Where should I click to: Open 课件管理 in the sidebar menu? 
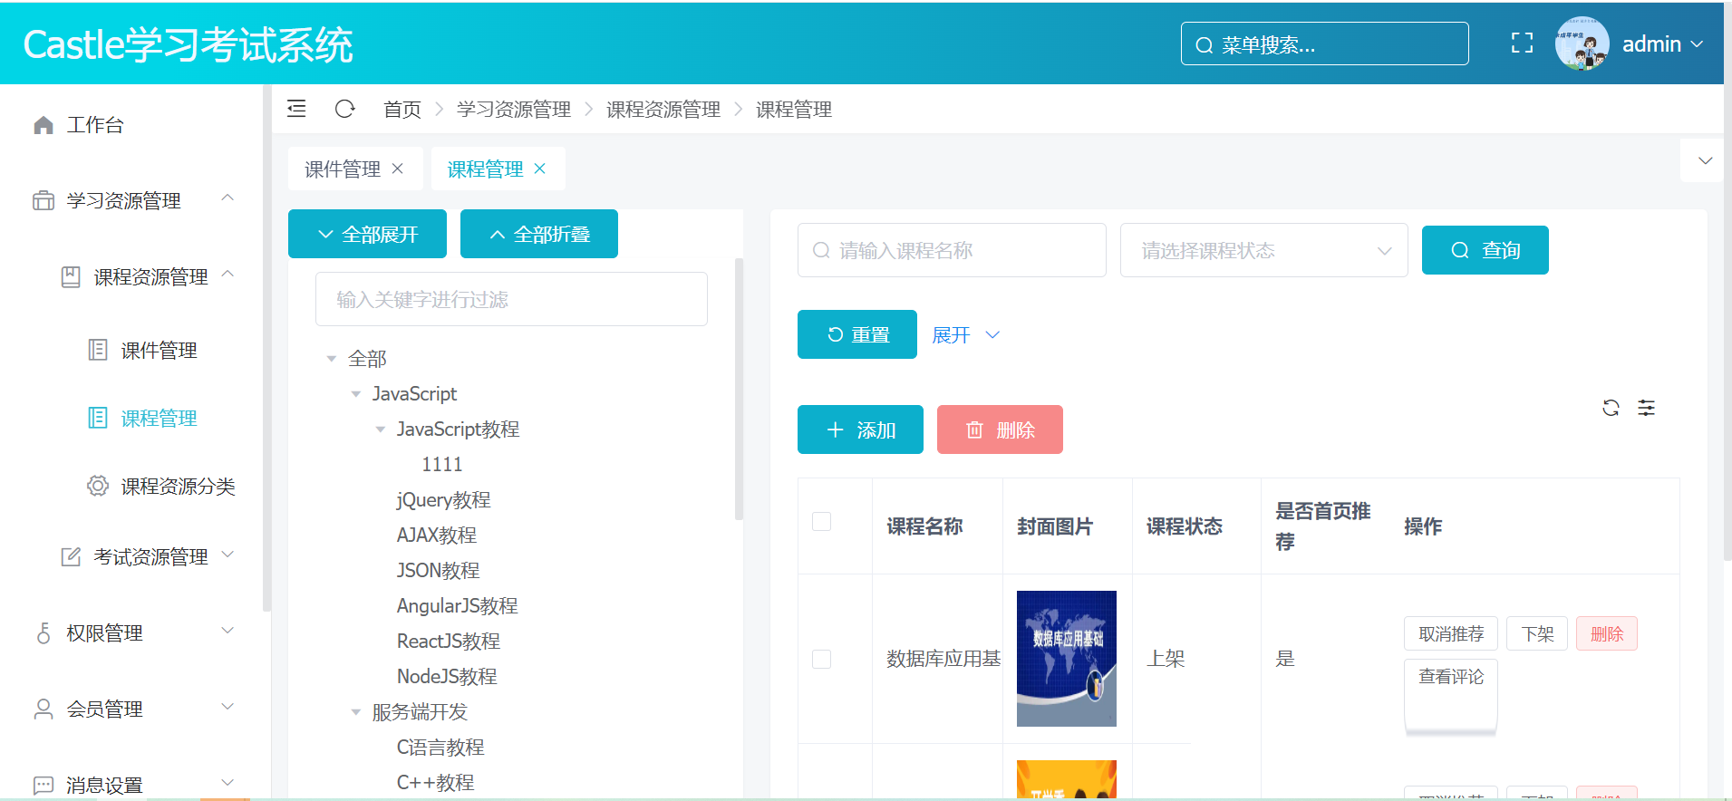(x=159, y=351)
